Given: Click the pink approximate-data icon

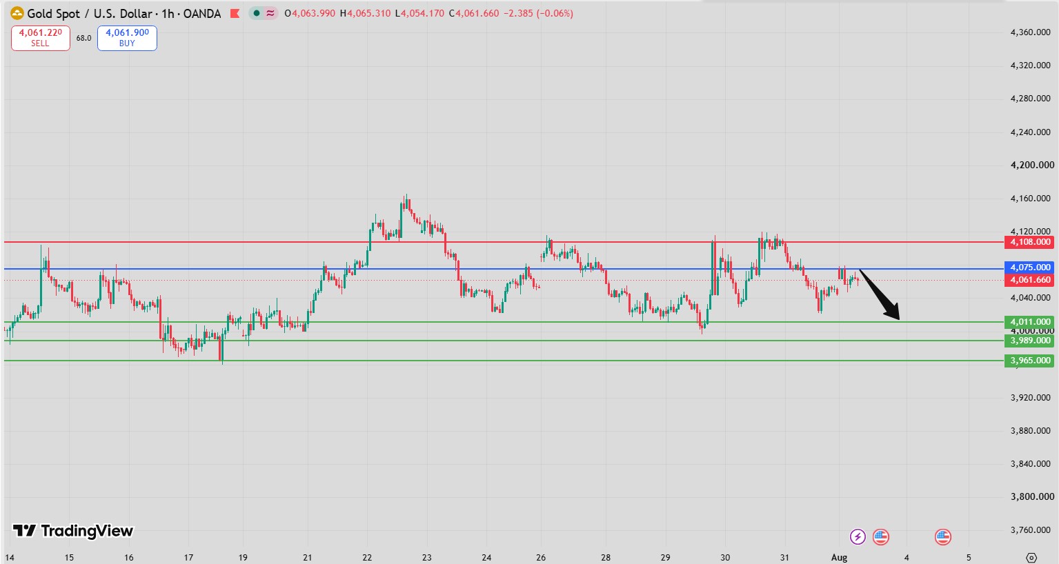Looking at the screenshot, I should pyautogui.click(x=270, y=13).
